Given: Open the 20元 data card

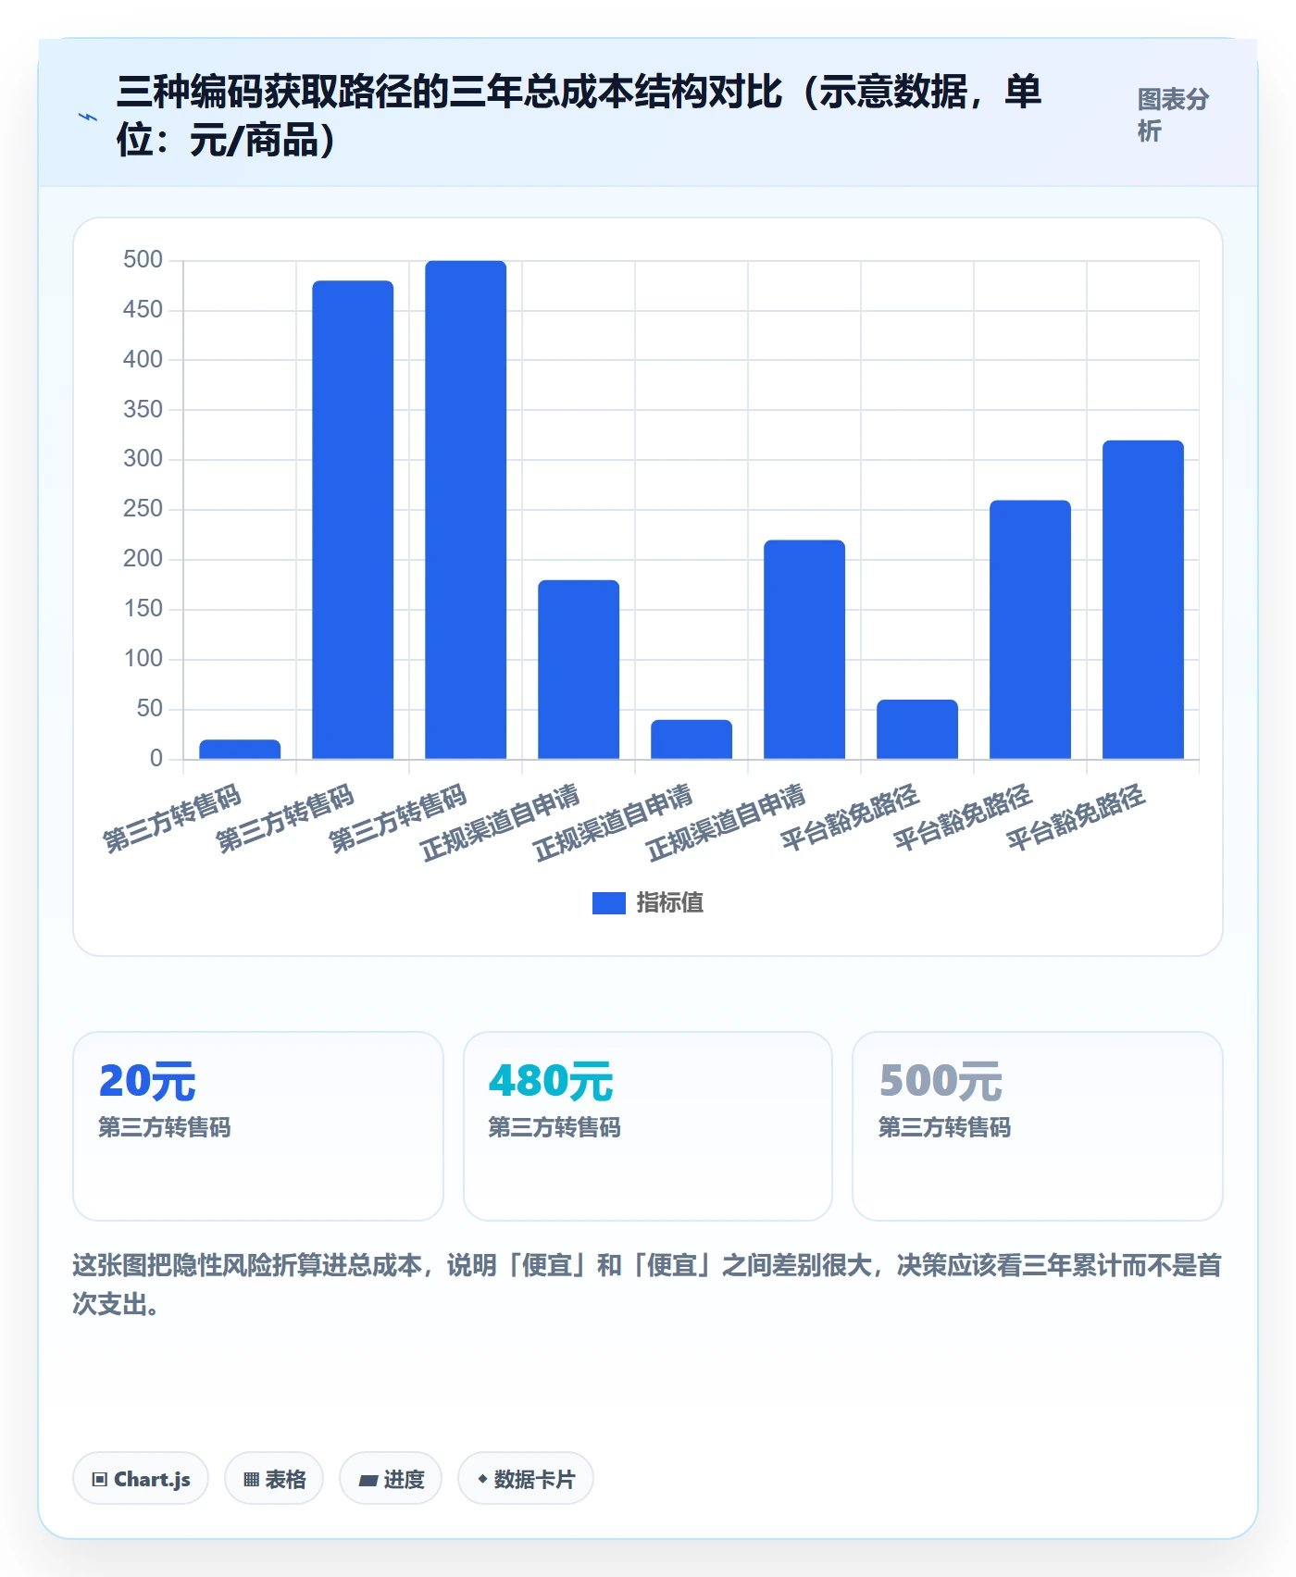Looking at the screenshot, I should click(258, 1126).
